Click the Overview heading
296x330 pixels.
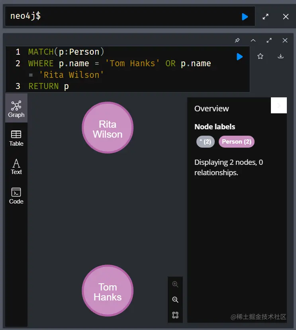[x=212, y=109]
